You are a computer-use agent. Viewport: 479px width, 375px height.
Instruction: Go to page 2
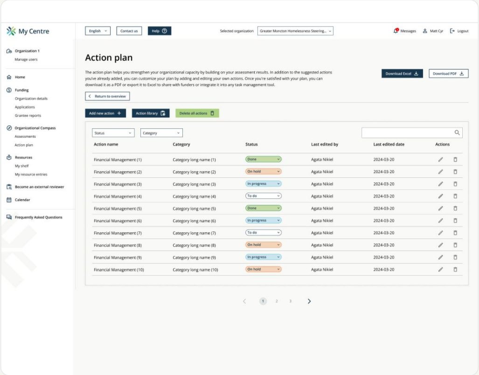(277, 301)
